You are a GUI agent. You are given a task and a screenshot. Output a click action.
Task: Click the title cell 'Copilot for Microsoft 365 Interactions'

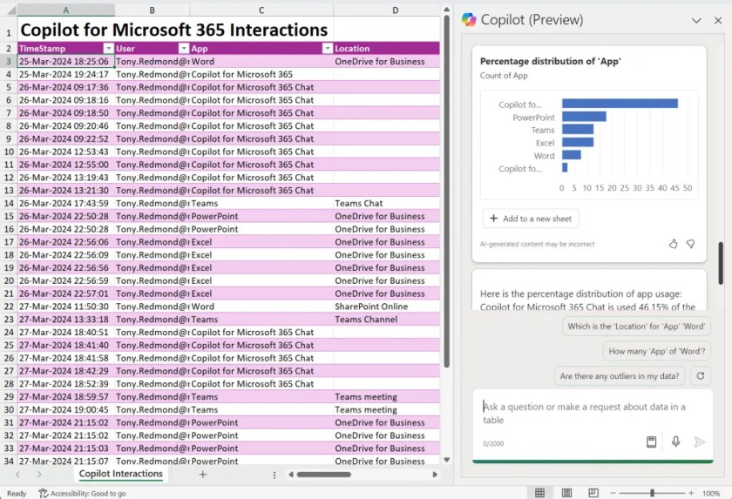pyautogui.click(x=174, y=30)
